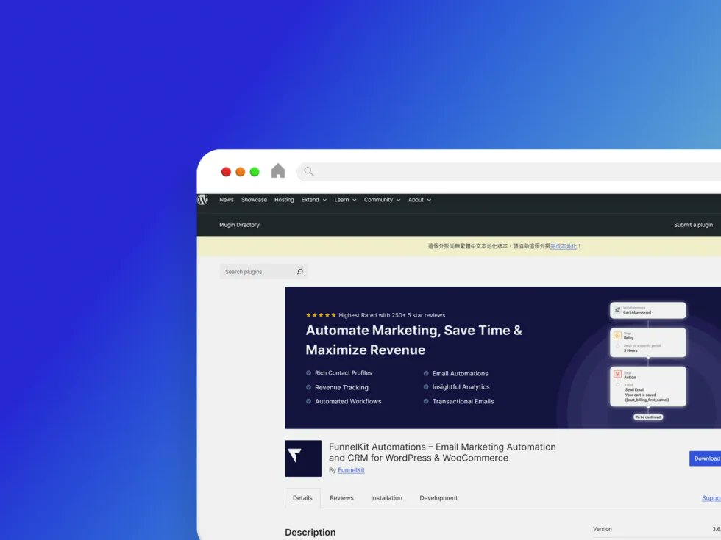Screen dimensions: 721x540
Task: Open the News menu item
Action: 227,200
